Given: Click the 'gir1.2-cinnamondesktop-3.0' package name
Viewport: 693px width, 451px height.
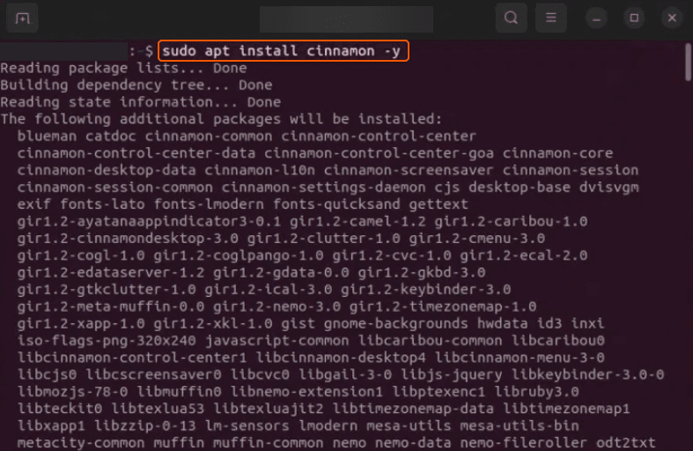Looking at the screenshot, I should 128,239.
